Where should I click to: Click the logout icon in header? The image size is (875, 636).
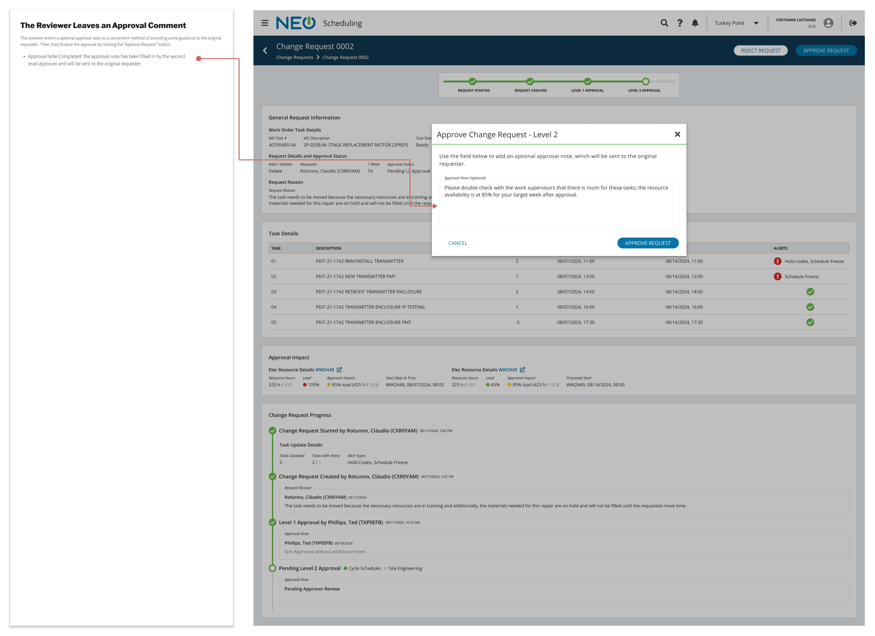pos(853,23)
